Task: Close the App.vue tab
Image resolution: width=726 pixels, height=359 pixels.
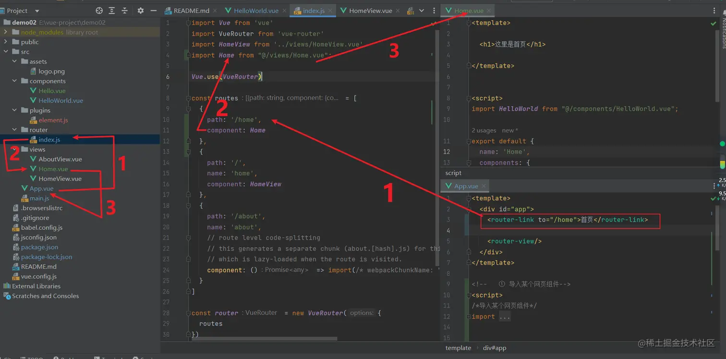Action: pos(484,186)
